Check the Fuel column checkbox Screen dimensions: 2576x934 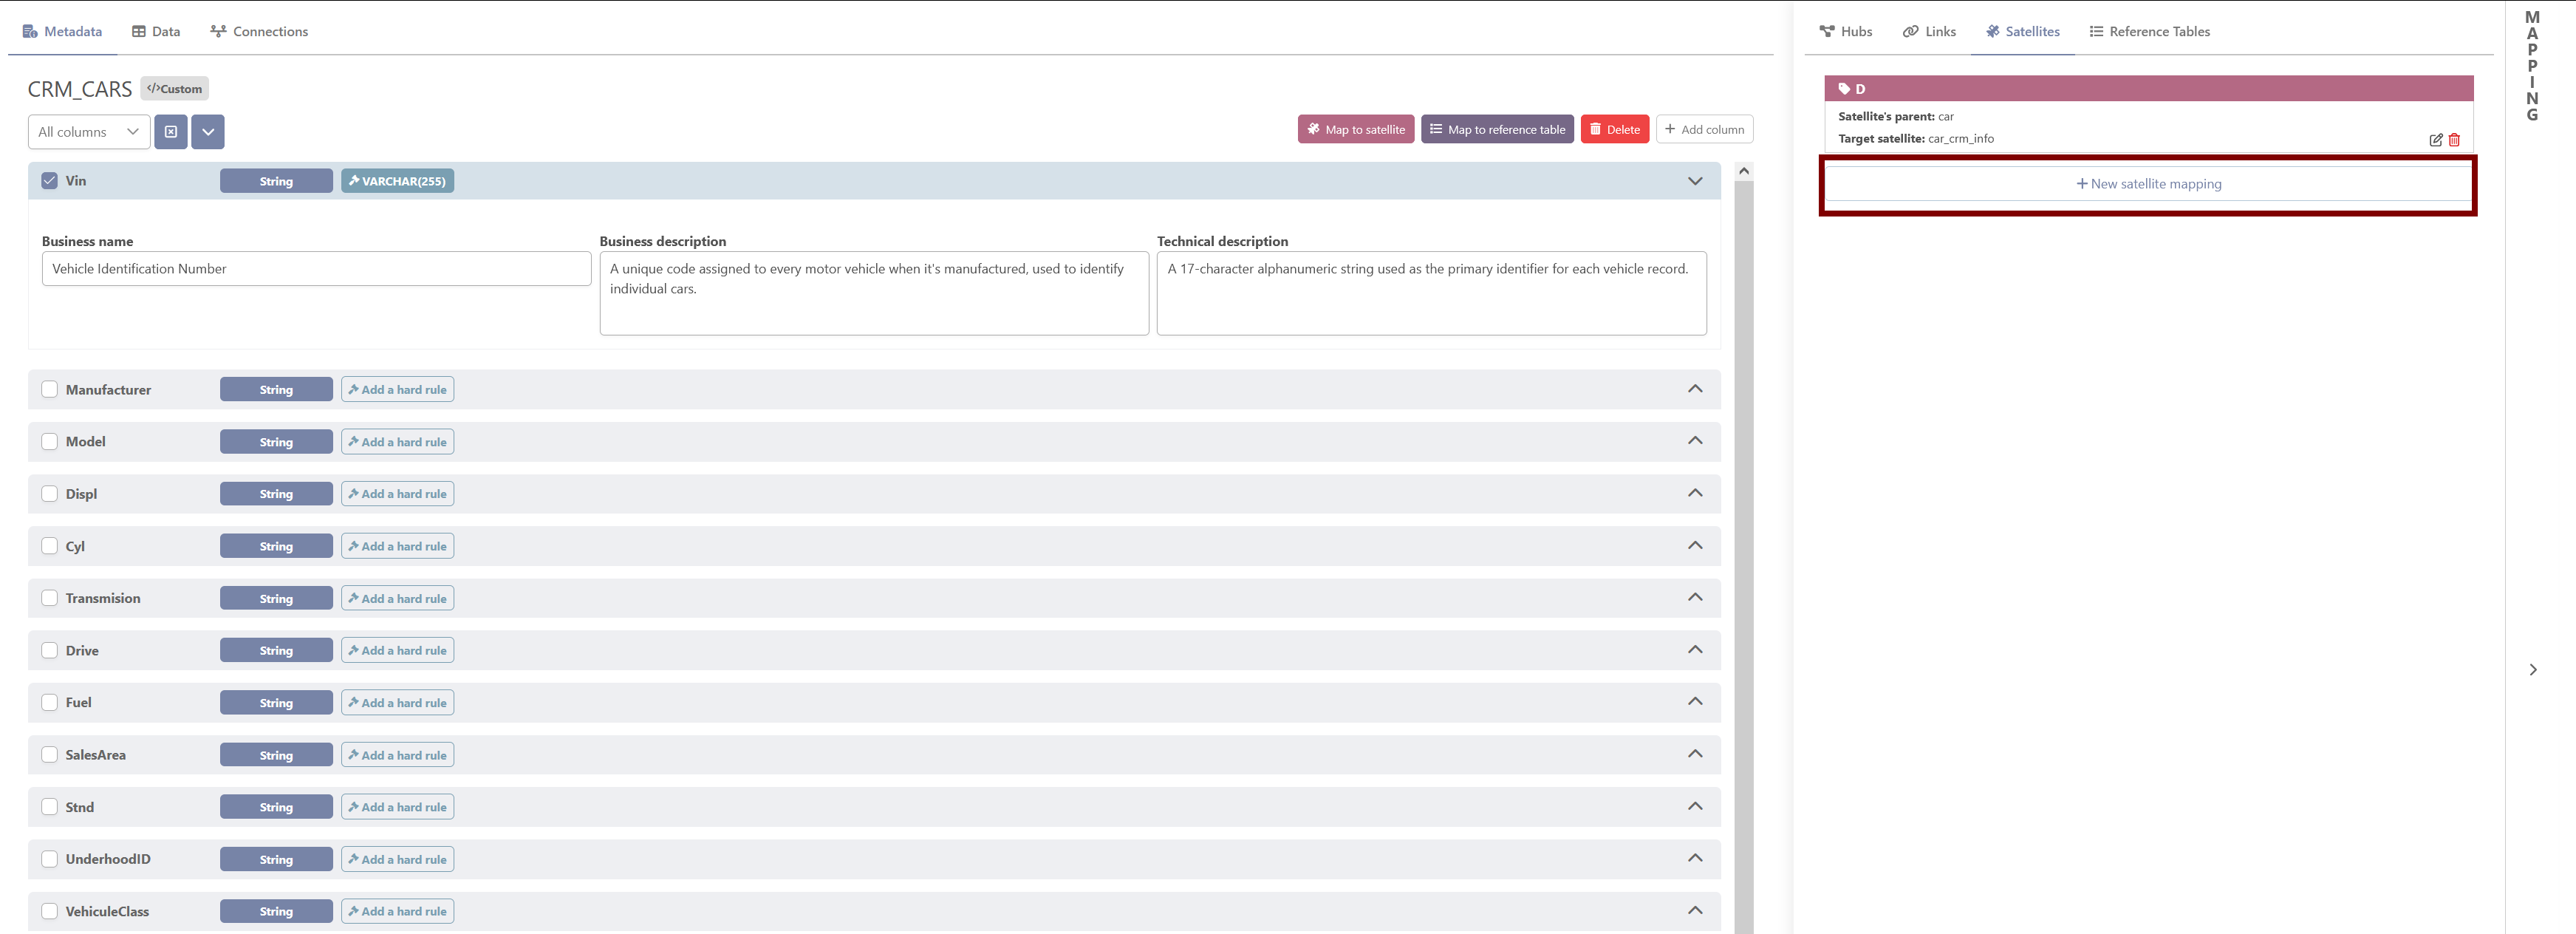pyautogui.click(x=50, y=702)
